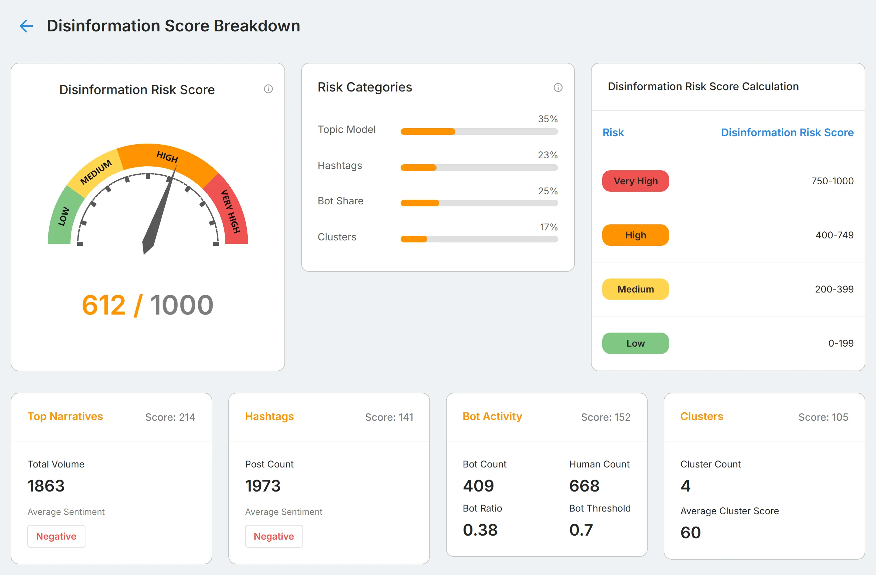Select Human Count value 668
The image size is (876, 575).
point(584,486)
